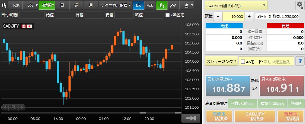Image resolution: width=305 pixels, height=124 pixels.
Task: Enable ASモード checkbox
Action: point(243,62)
